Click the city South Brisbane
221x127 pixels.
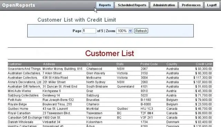97,86
